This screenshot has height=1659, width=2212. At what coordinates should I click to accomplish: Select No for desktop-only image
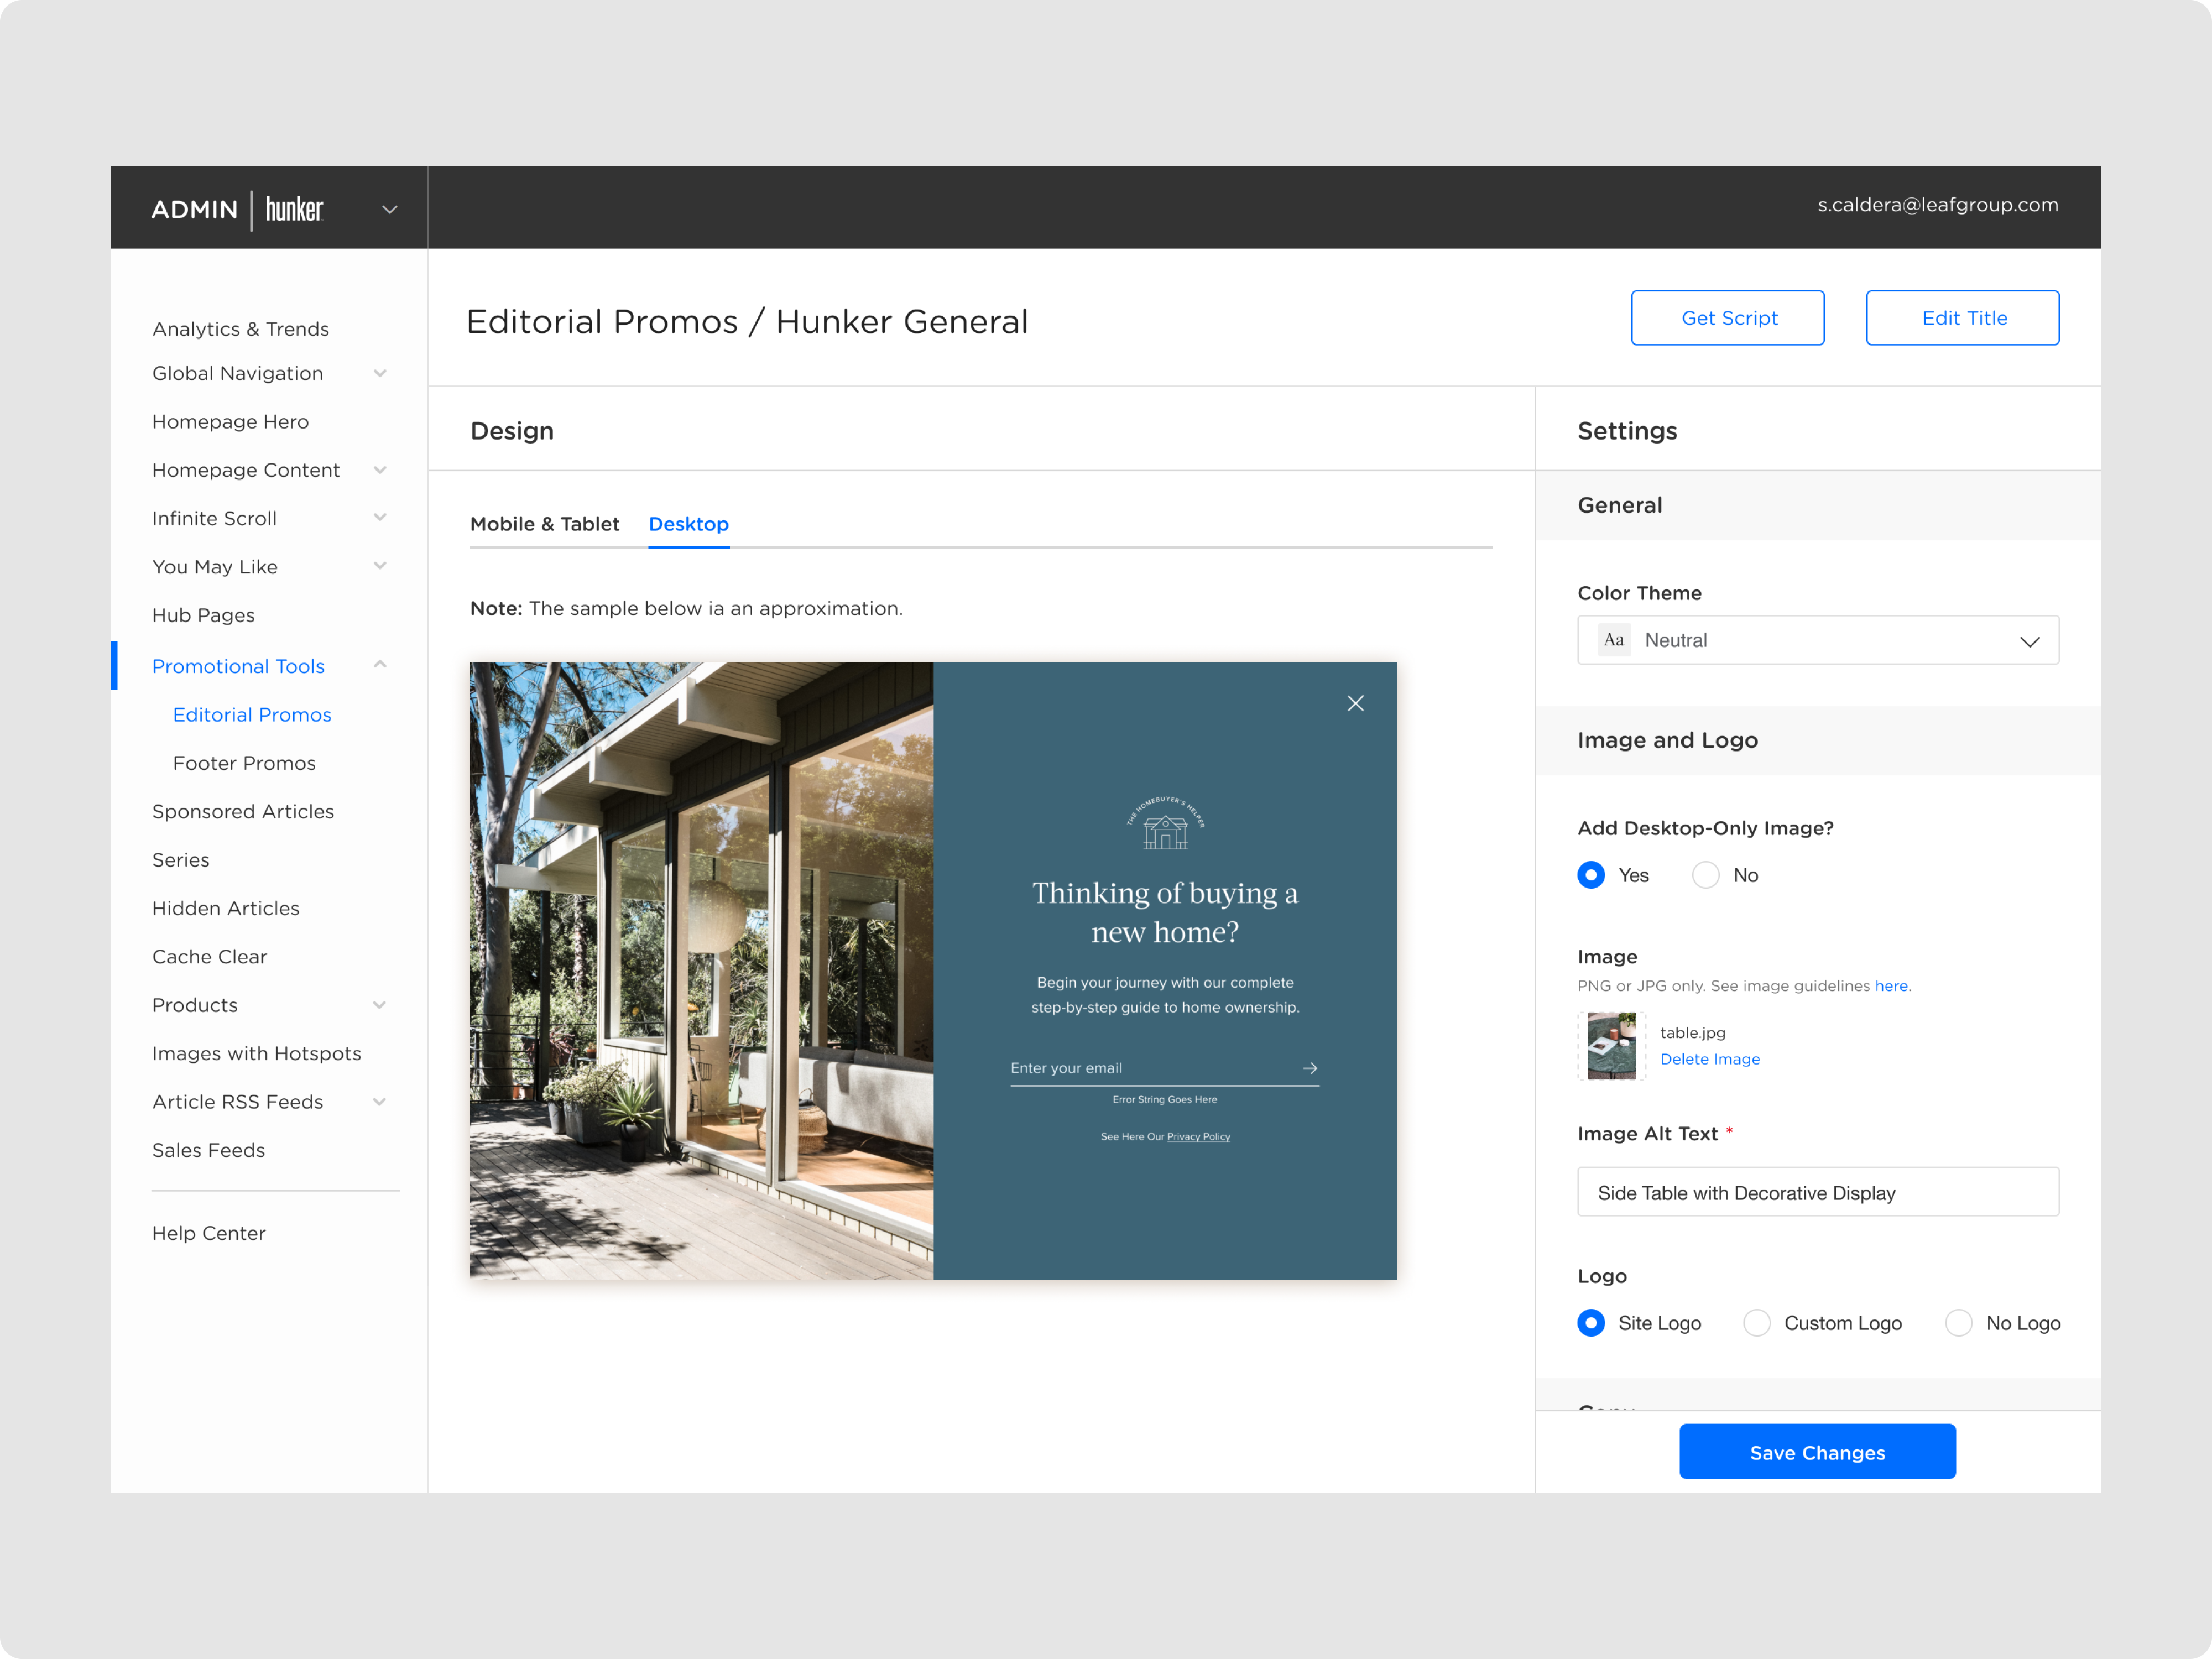pyautogui.click(x=1705, y=875)
